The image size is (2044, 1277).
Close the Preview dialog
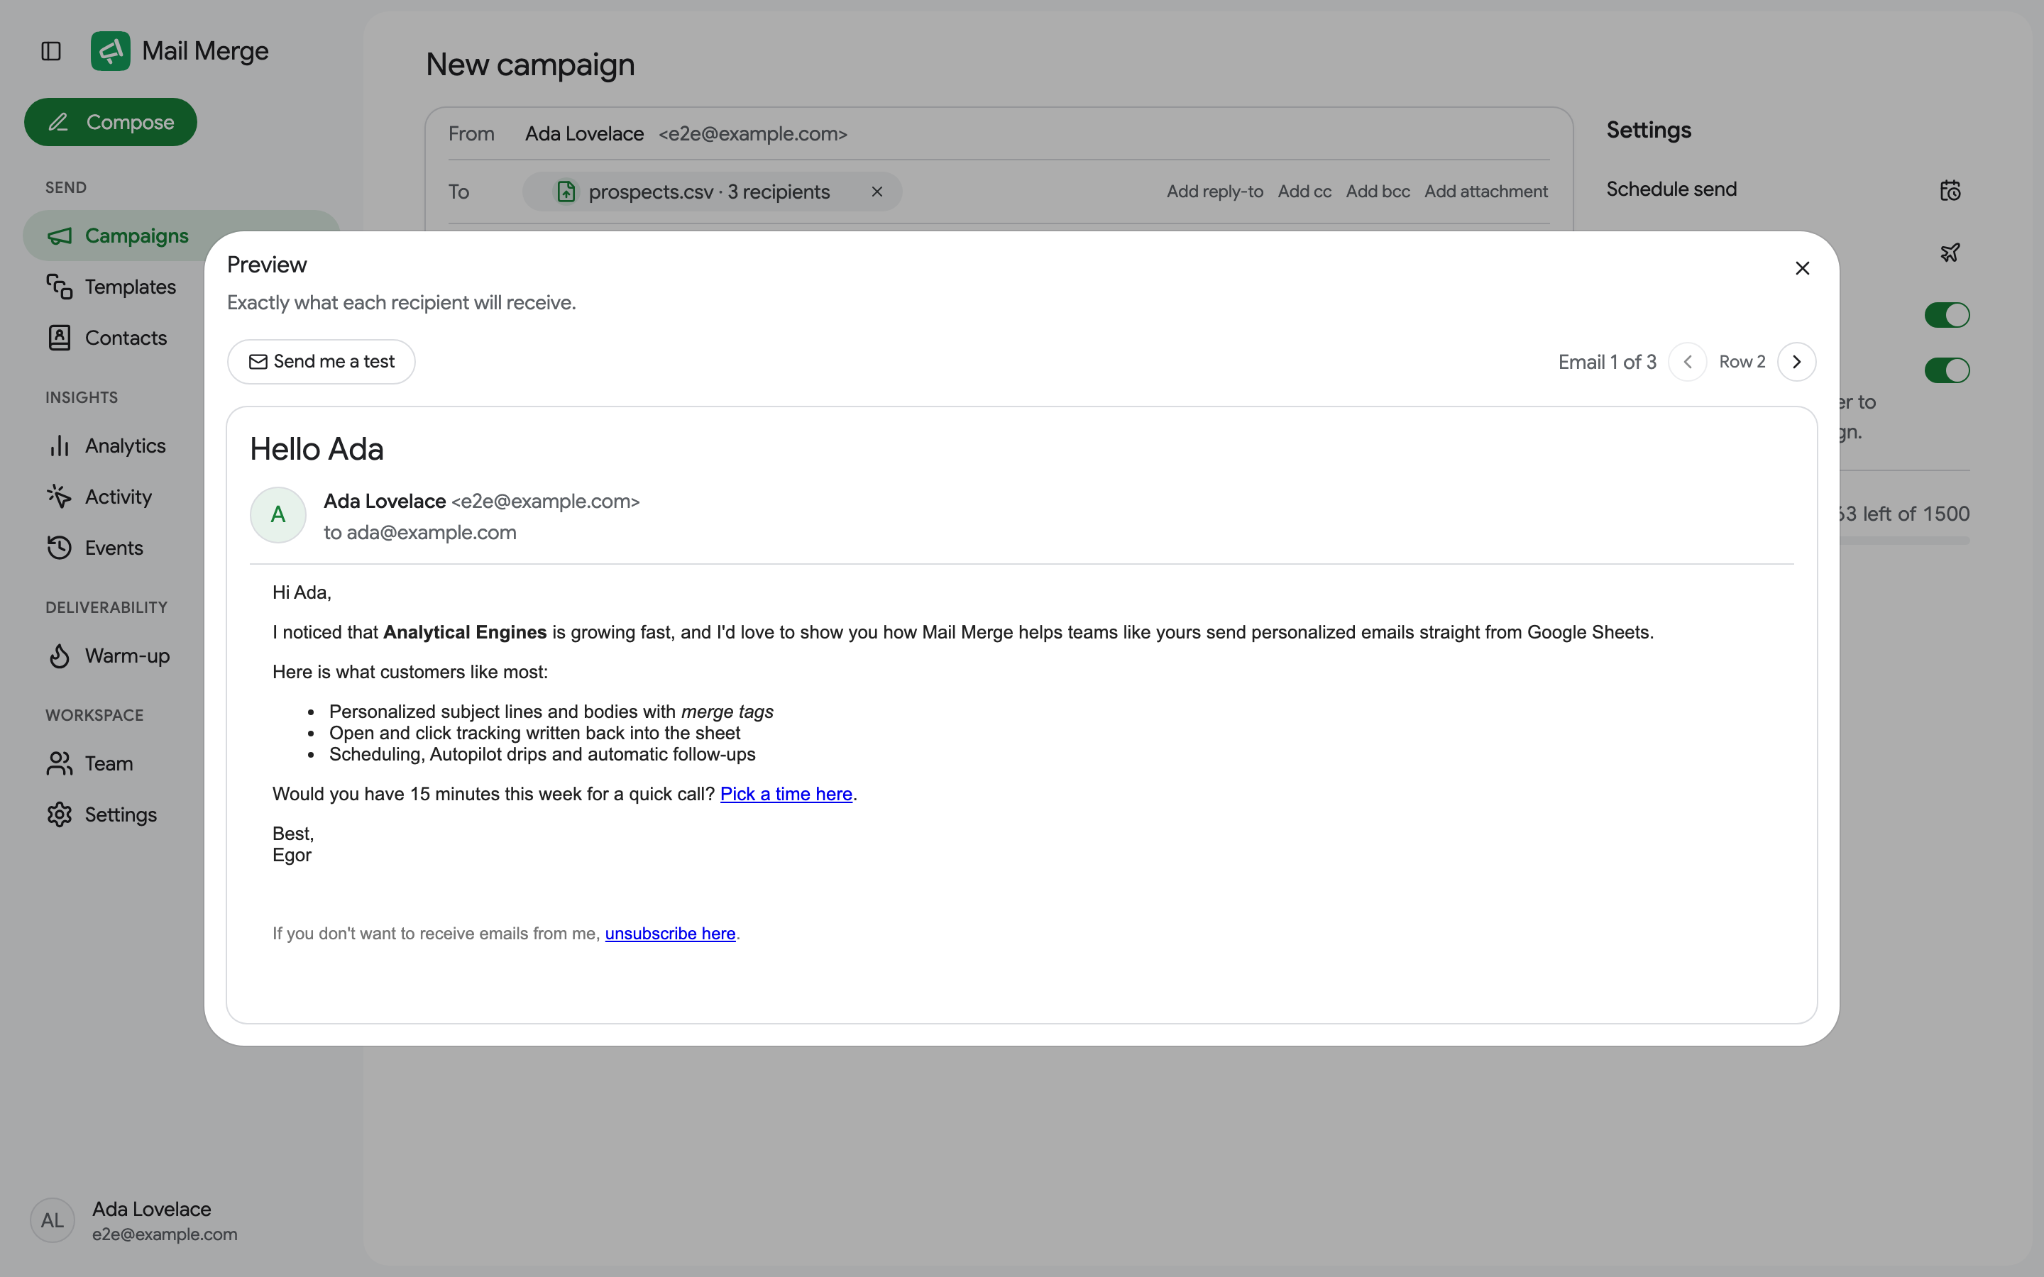tap(1801, 269)
